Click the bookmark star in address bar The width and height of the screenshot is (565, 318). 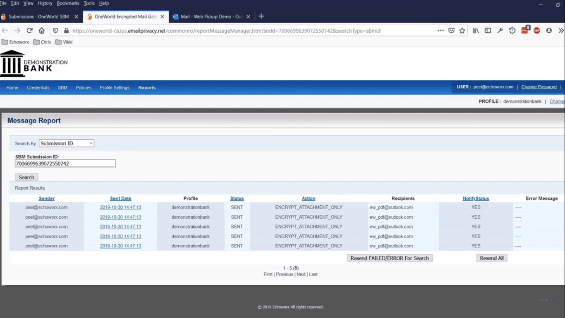pyautogui.click(x=463, y=30)
